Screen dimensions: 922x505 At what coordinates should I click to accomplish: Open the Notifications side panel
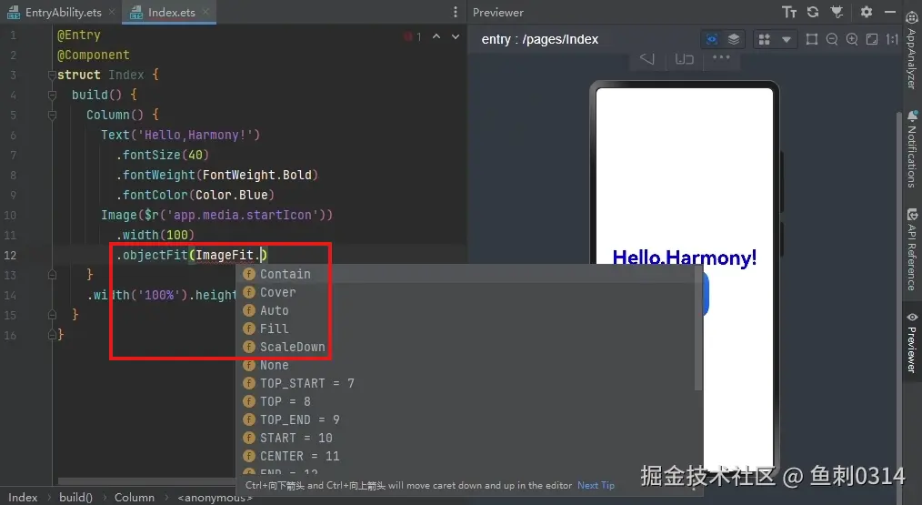[x=912, y=149]
